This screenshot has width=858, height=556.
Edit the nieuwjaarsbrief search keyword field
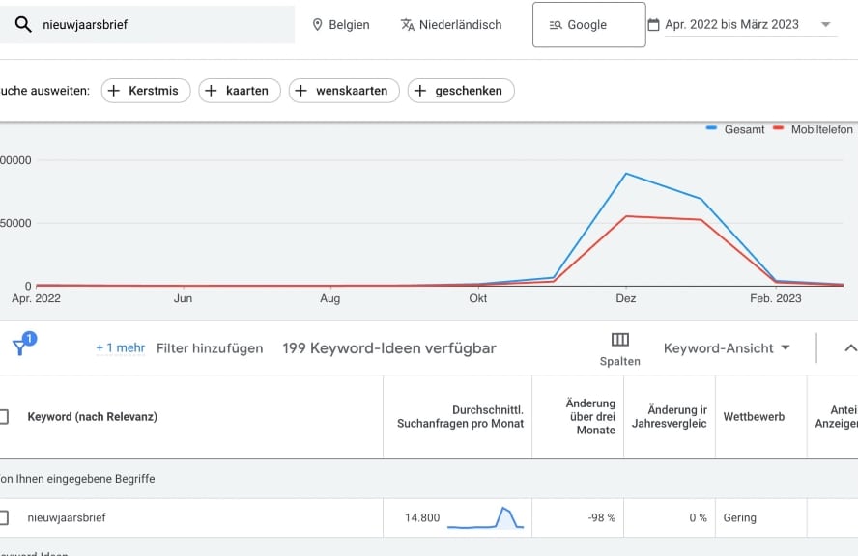point(147,24)
